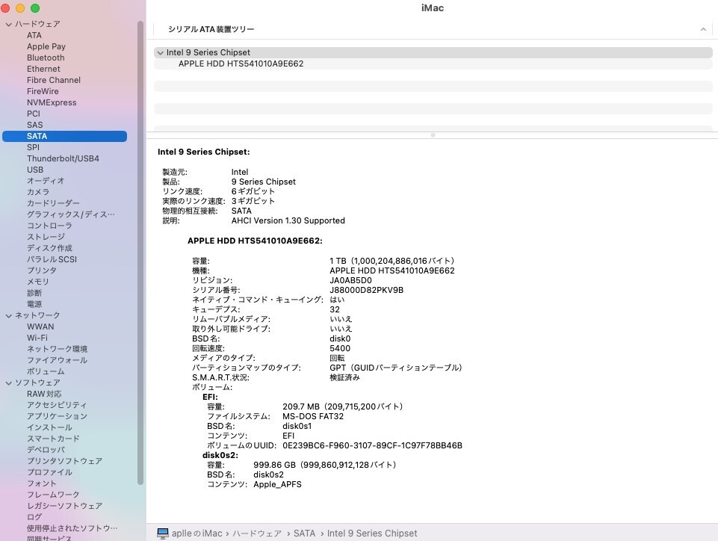The height and width of the screenshot is (541, 718).
Task: Click the yellow minimize window button
Action: pyautogui.click(x=20, y=7)
